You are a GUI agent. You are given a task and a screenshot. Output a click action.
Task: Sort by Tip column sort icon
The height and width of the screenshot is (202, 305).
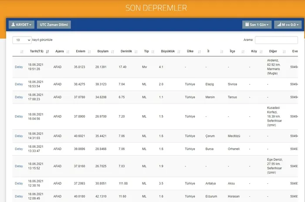(153, 52)
